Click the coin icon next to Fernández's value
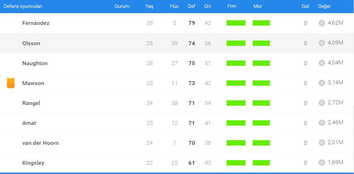354x174 pixels. [x=322, y=23]
